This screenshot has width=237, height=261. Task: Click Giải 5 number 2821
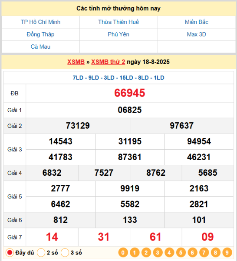pyautogui.click(x=199, y=204)
